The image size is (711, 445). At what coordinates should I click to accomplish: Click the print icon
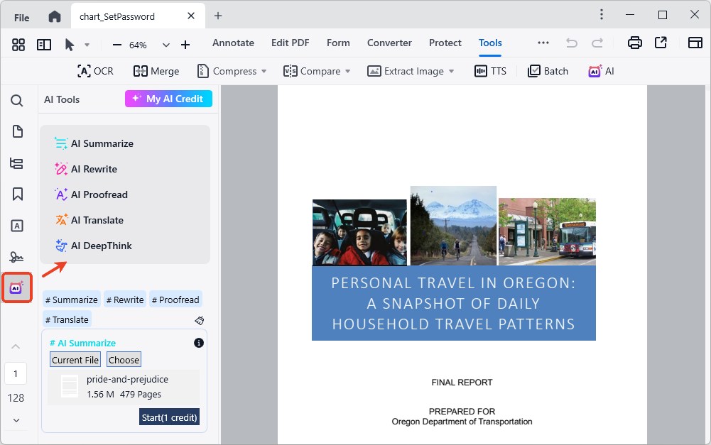[635, 43]
